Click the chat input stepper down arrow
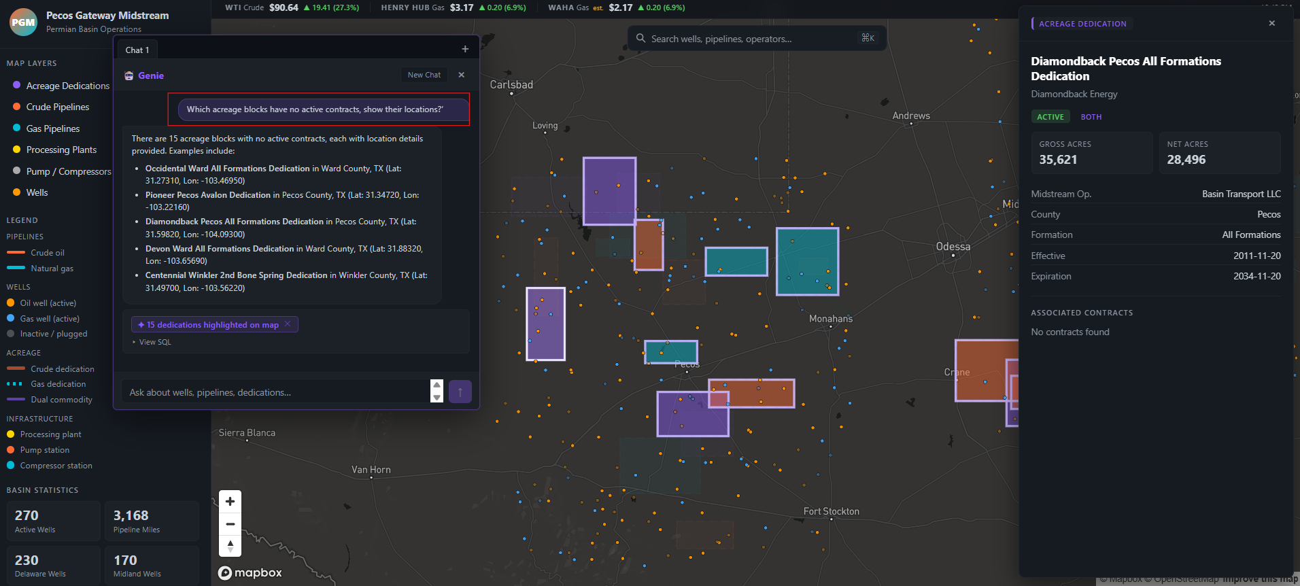The width and height of the screenshot is (1300, 586). click(437, 398)
